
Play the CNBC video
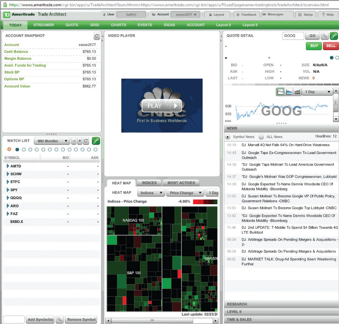coord(162,106)
